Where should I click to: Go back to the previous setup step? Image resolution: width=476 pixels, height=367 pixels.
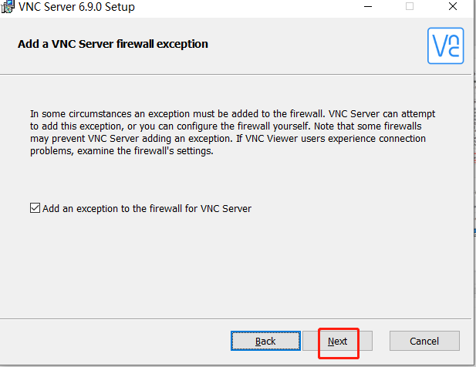[x=265, y=341]
